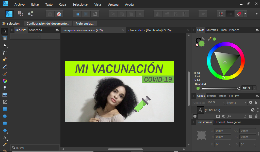
Task: Swap stroke and fill colors arrow
Action: click(203, 39)
